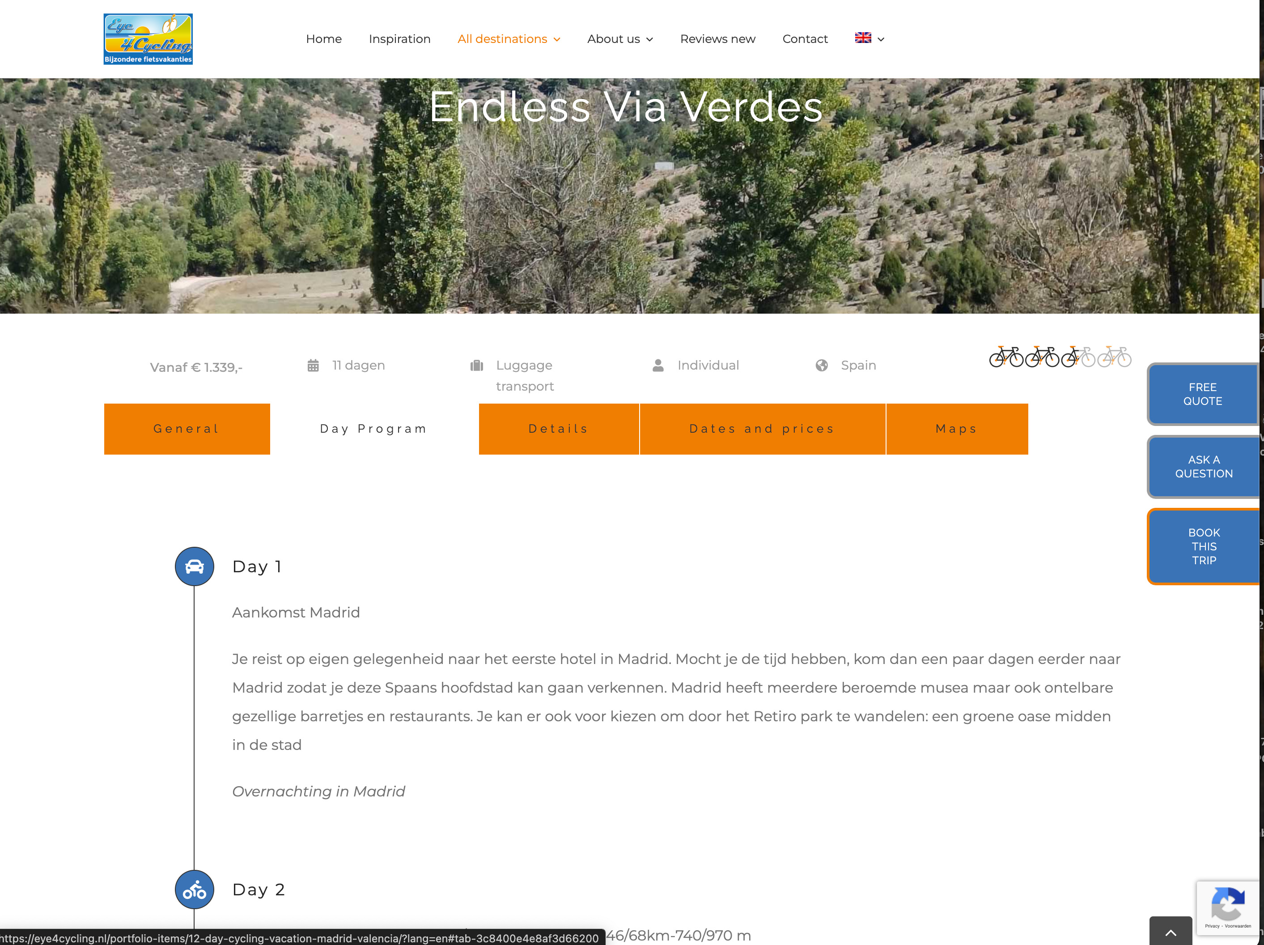Select the Maps tab

tap(957, 429)
